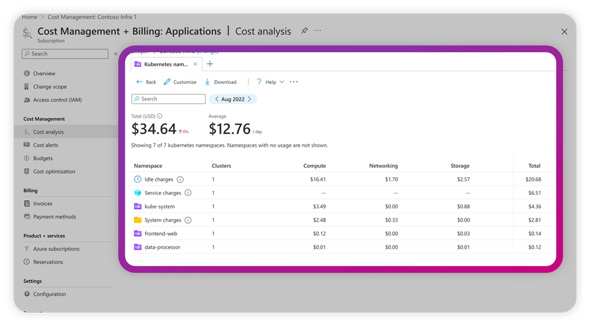Screen dimensions: 590x326
Task: Click the Invoices icon
Action: (x=27, y=203)
